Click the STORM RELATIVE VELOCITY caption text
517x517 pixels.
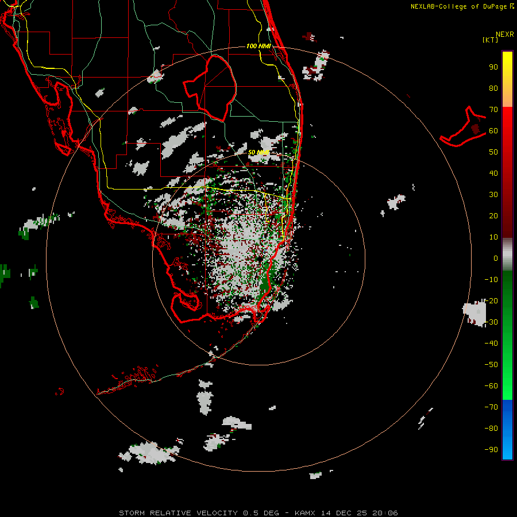[x=180, y=513]
